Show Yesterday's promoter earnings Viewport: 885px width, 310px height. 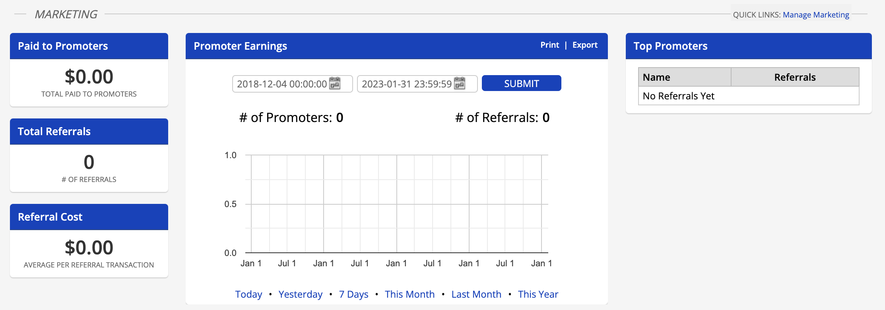[300, 294]
